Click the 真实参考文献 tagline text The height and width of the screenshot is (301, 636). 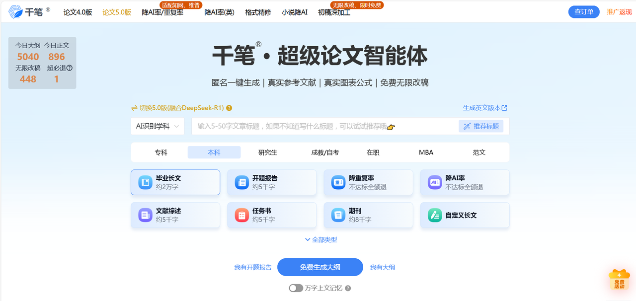pyautogui.click(x=292, y=83)
